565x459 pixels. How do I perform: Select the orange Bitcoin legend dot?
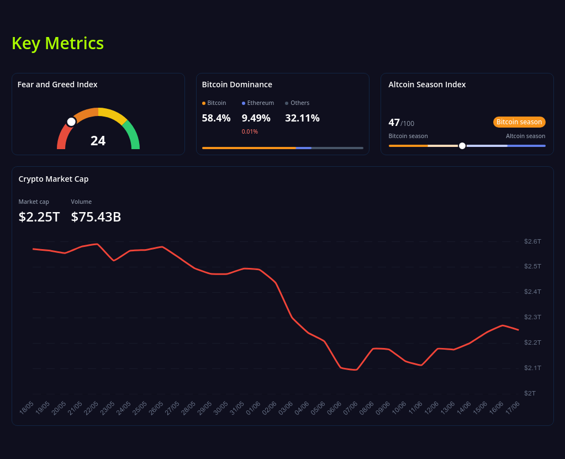click(204, 103)
